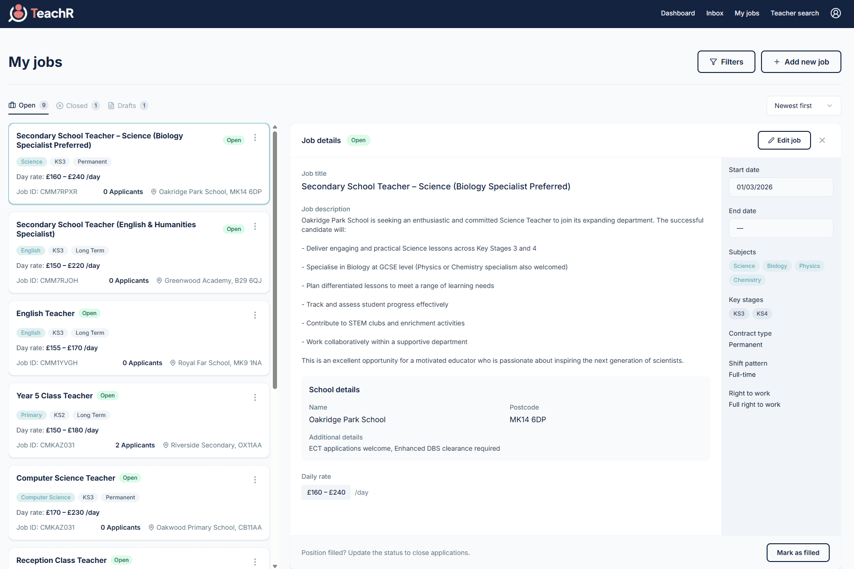Open three-dot menu on English Teacher card
854x569 pixels.
(x=255, y=315)
